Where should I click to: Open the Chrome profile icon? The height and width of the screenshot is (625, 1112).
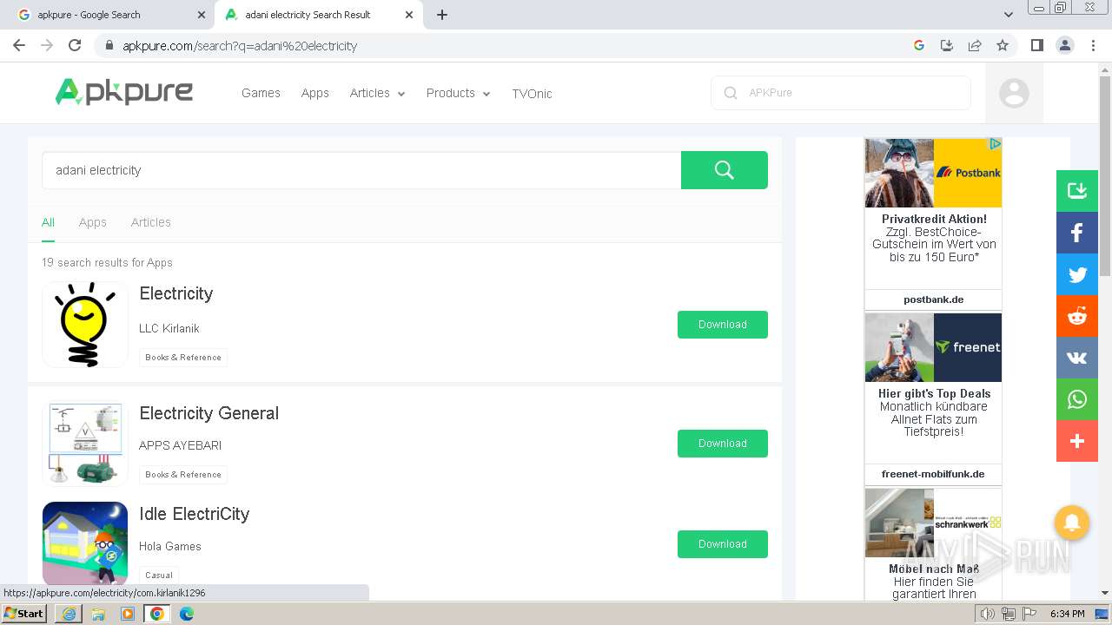tap(1065, 45)
